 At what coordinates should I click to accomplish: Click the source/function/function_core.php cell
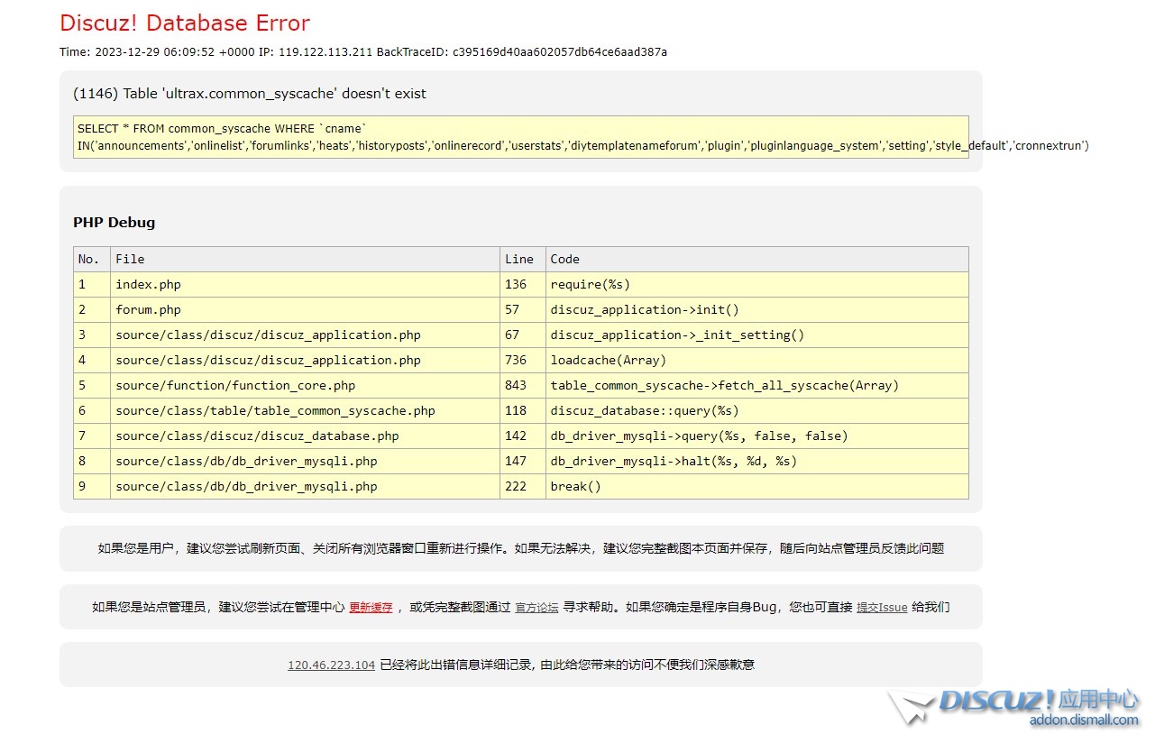235,386
